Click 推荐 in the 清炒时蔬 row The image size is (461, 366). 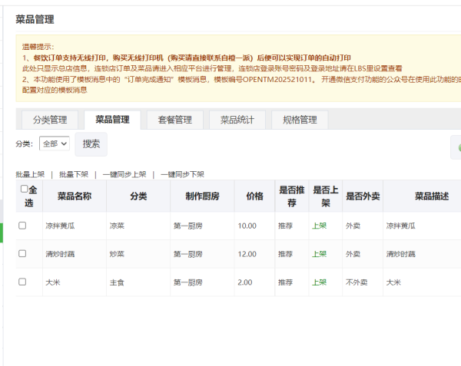286,254
